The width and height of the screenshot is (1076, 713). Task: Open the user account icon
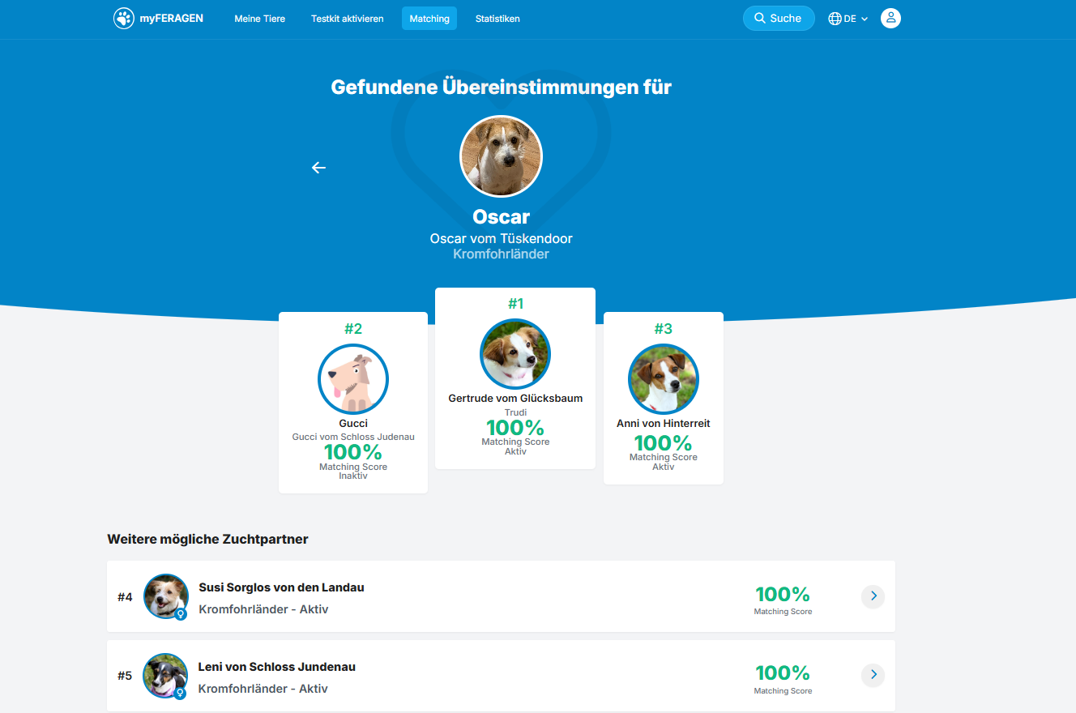(890, 18)
